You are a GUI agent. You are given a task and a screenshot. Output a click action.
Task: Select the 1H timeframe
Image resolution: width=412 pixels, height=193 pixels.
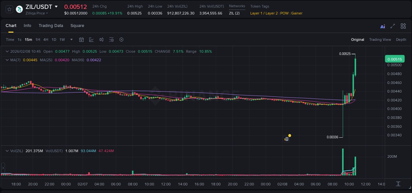coord(38,40)
